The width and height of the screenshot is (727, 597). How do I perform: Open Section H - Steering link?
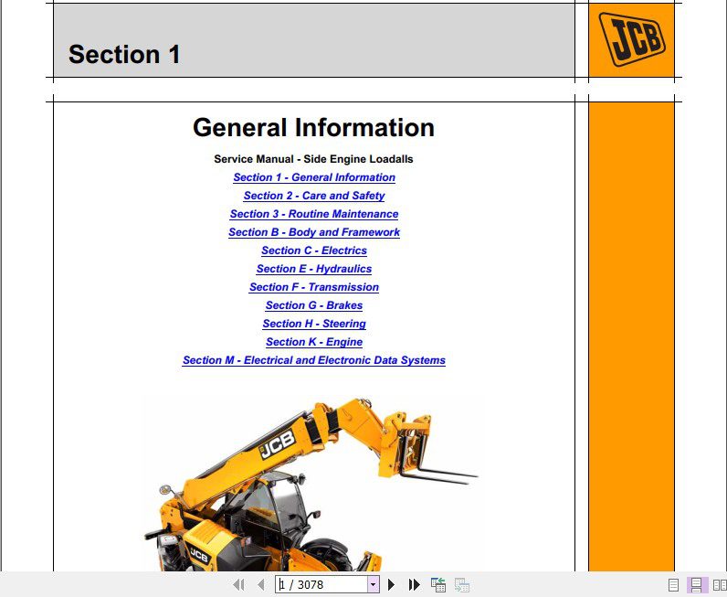(314, 324)
